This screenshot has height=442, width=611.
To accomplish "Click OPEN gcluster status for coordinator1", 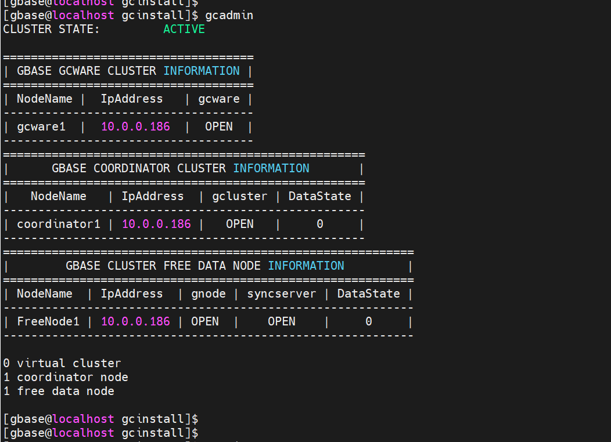I will (x=240, y=224).
